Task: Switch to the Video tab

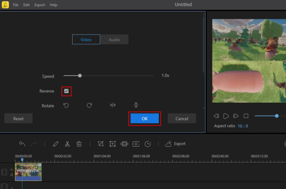Action: pos(86,40)
